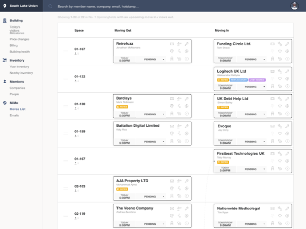Click the plane takeoff icon on Retrofuzz card

179,44
